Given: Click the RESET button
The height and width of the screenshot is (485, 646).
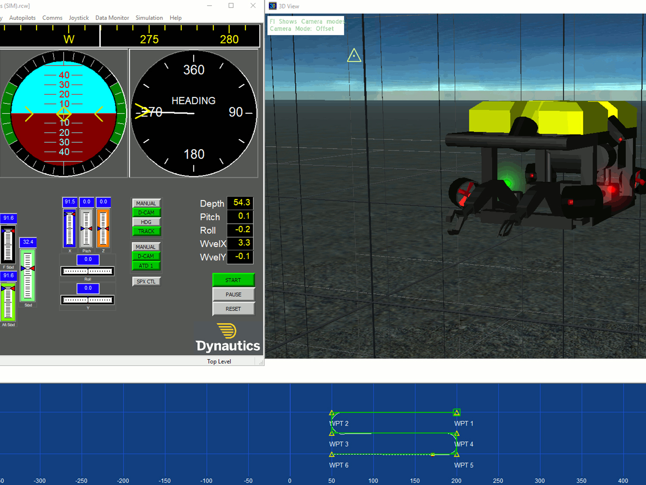Looking at the screenshot, I should coord(233,309).
